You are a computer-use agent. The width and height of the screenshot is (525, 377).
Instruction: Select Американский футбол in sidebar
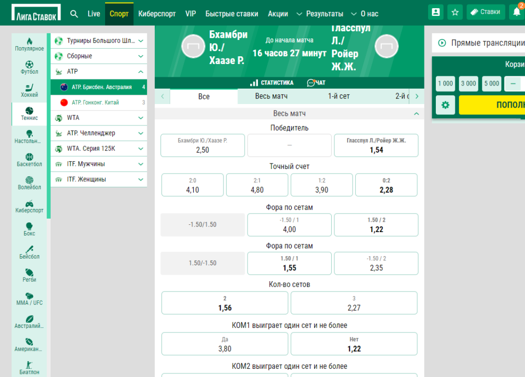pyautogui.click(x=29, y=345)
